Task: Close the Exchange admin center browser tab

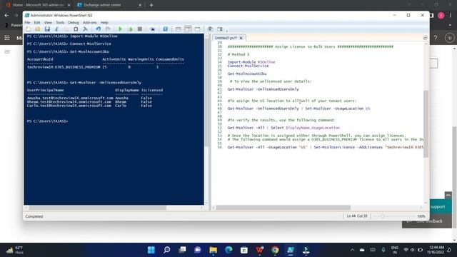Action: [140, 5]
